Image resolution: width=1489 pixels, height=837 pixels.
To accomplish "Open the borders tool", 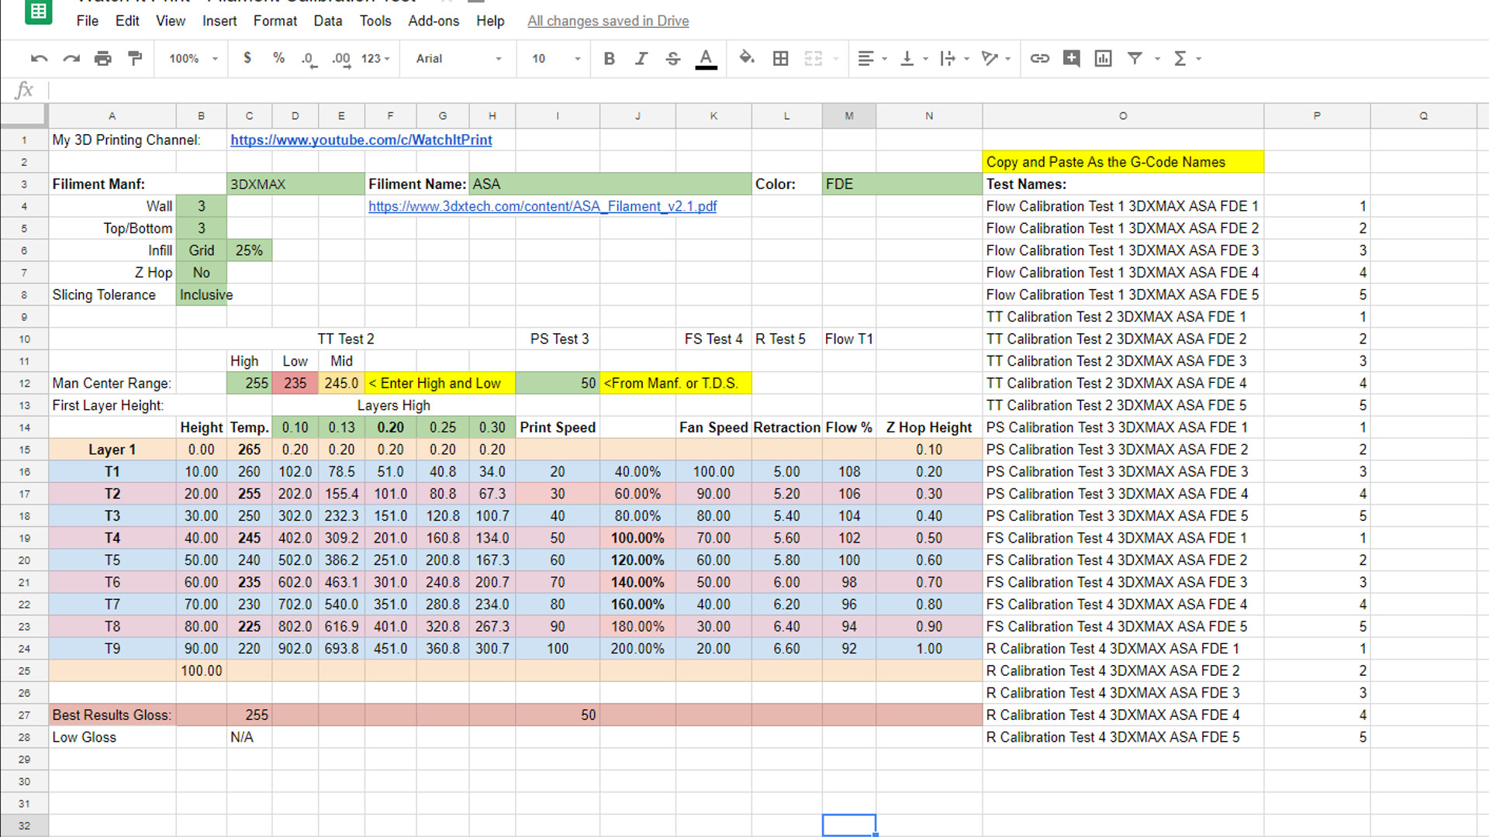I will click(x=781, y=59).
